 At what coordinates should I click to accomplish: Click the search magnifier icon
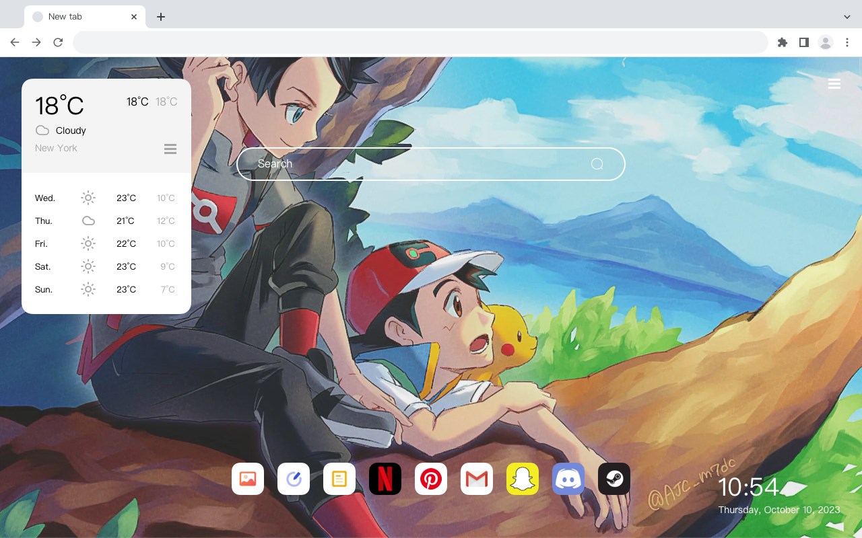[597, 164]
